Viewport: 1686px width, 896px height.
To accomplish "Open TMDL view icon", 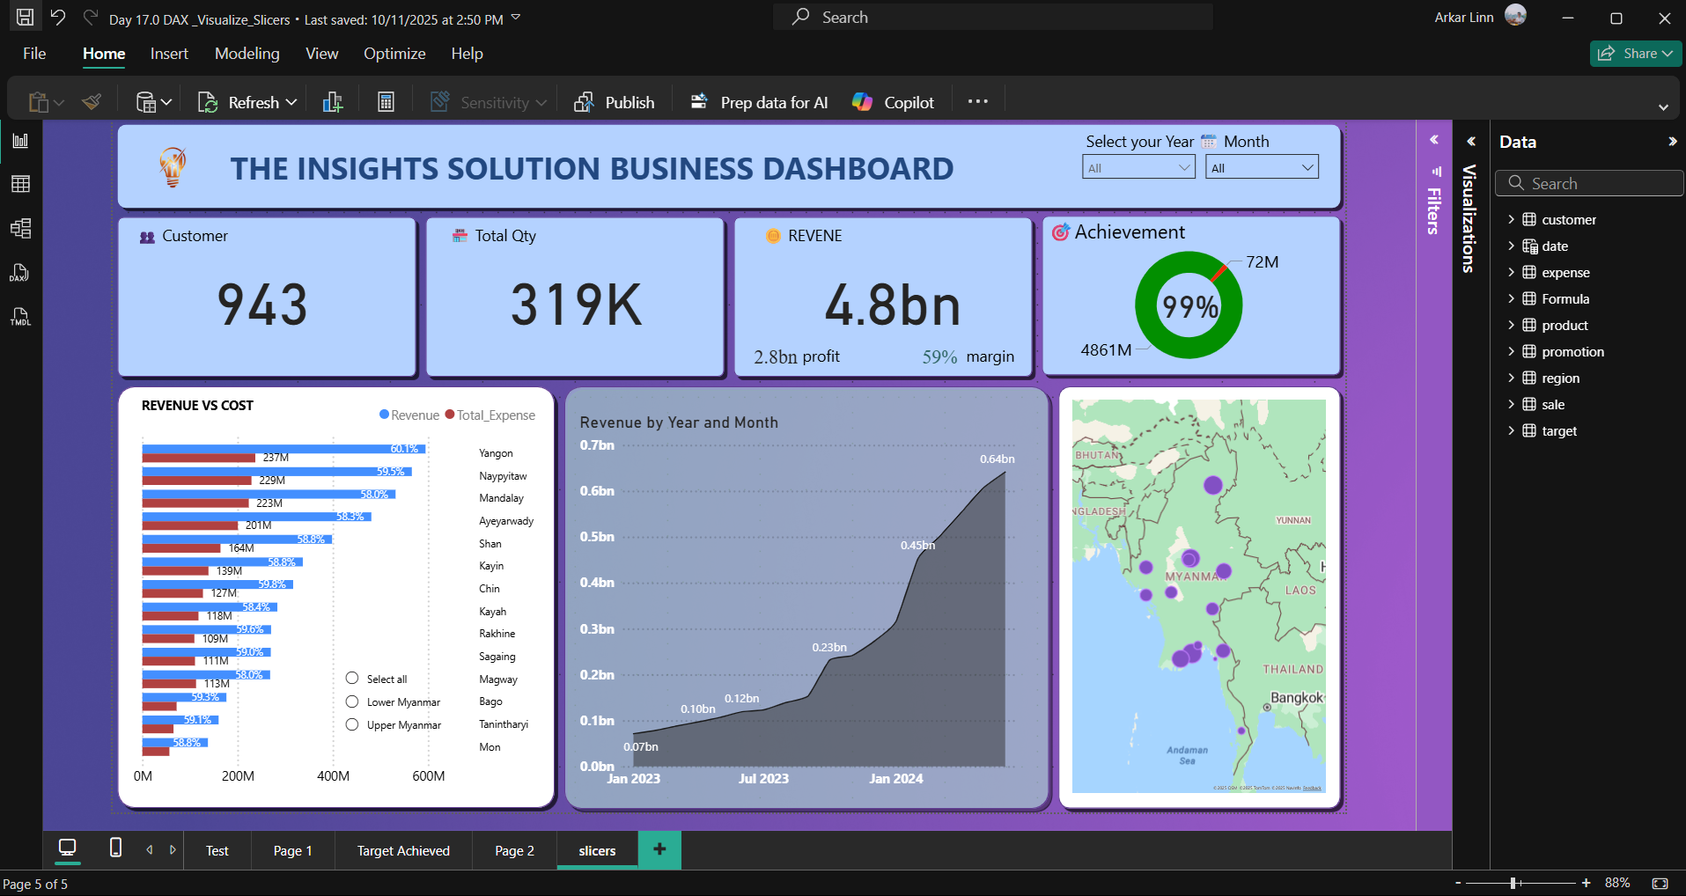I will point(20,317).
